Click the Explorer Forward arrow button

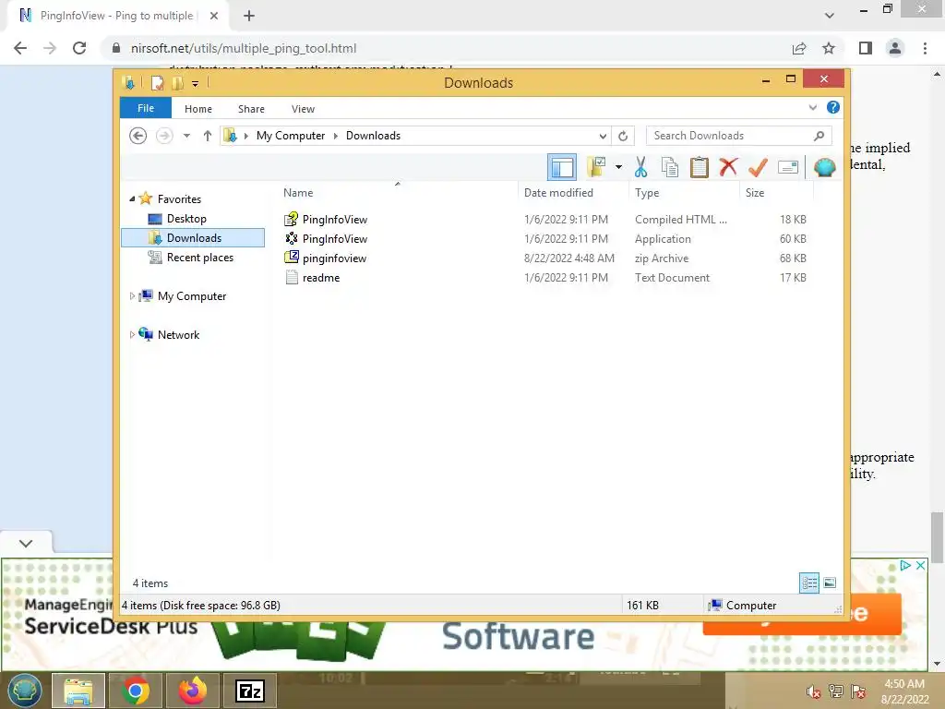click(x=164, y=136)
